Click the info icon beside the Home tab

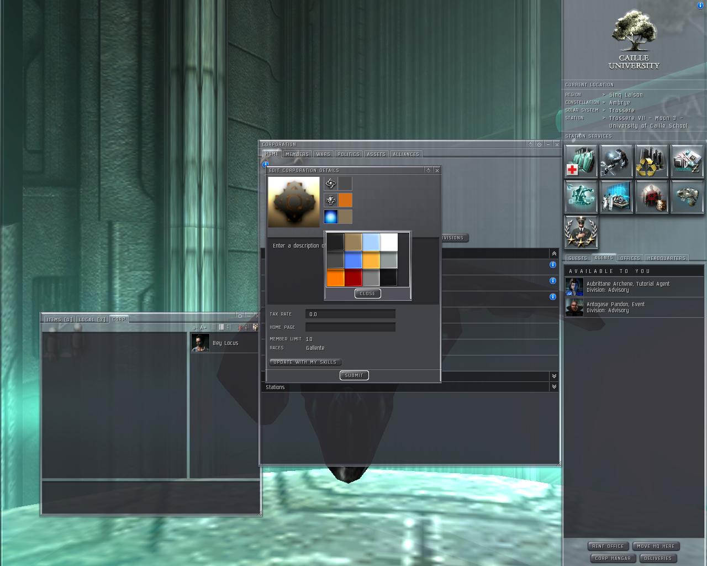tap(265, 164)
